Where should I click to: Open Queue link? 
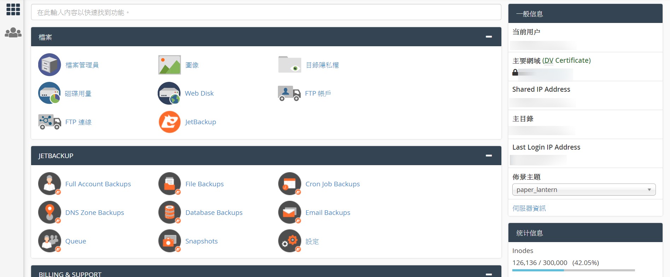(76, 241)
